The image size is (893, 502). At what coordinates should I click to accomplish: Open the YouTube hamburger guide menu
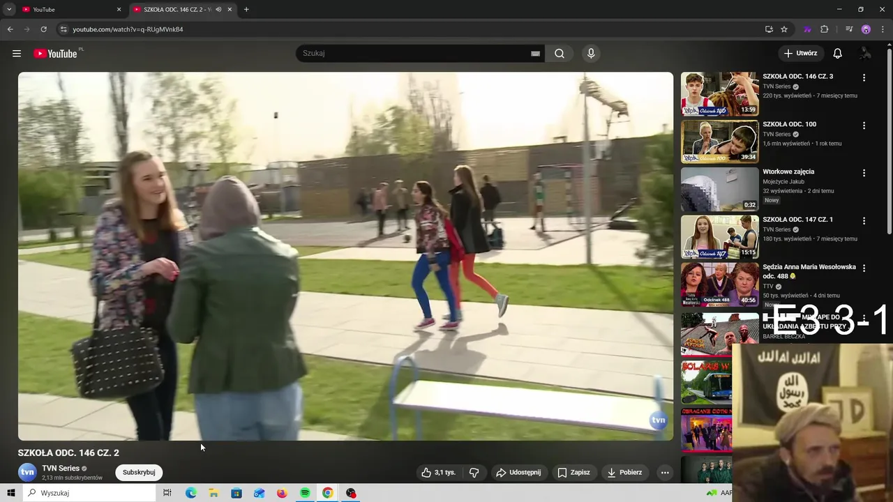click(17, 54)
